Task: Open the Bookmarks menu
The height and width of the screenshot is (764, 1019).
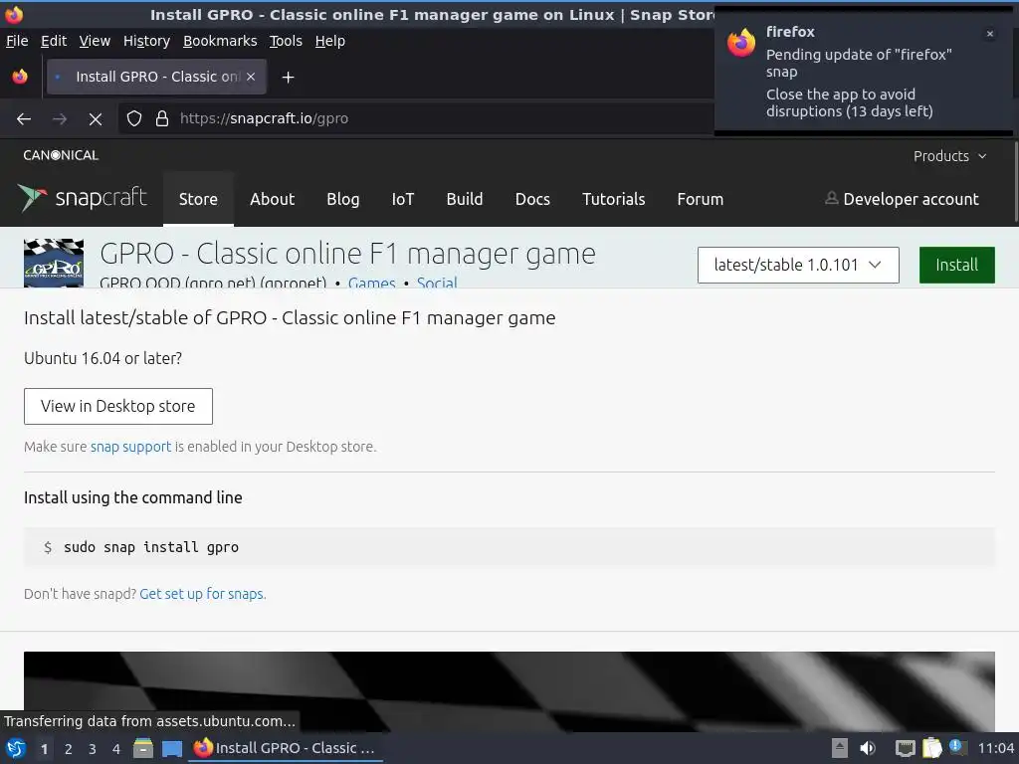Action: 220,41
